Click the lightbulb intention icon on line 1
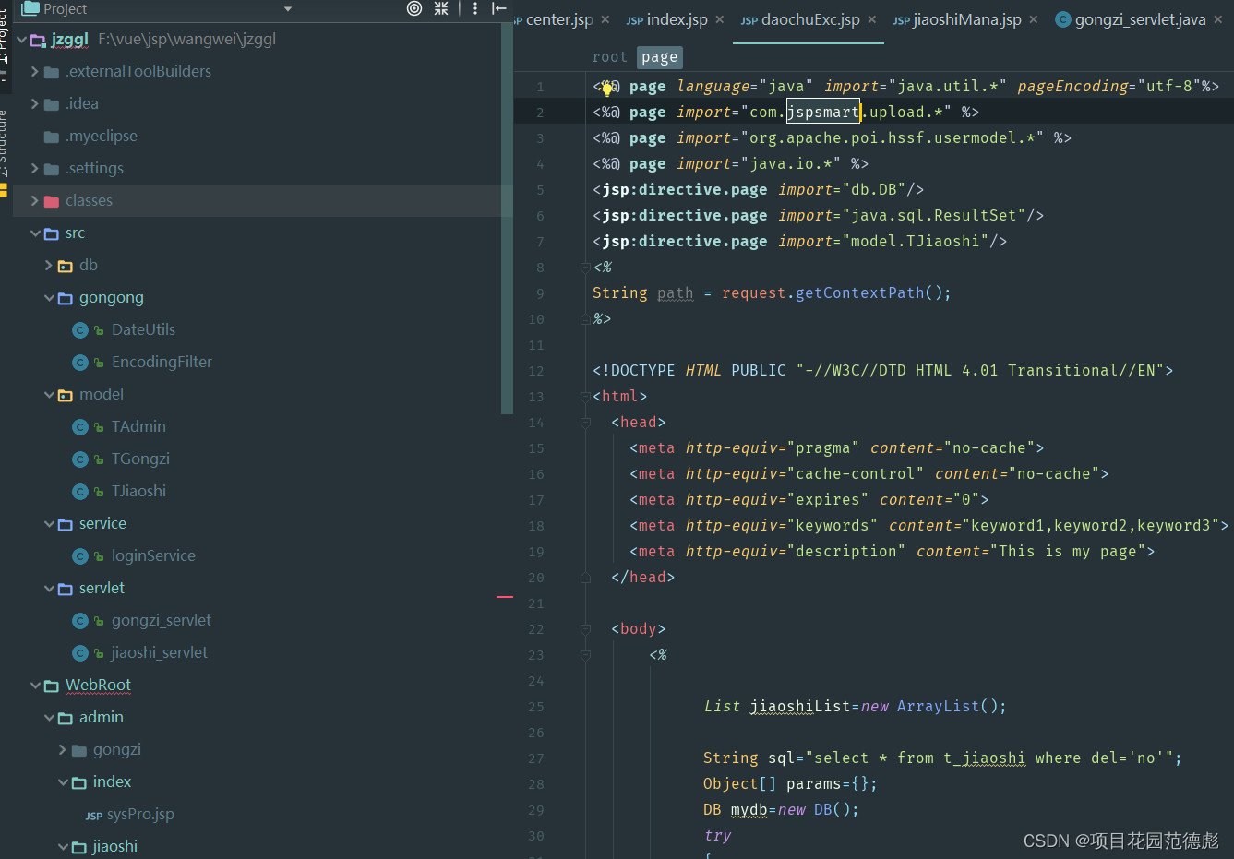 608,89
